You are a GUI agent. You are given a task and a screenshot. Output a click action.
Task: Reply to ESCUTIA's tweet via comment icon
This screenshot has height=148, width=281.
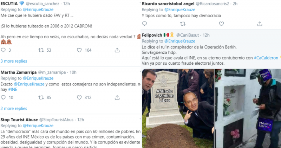[x=3, y=50]
